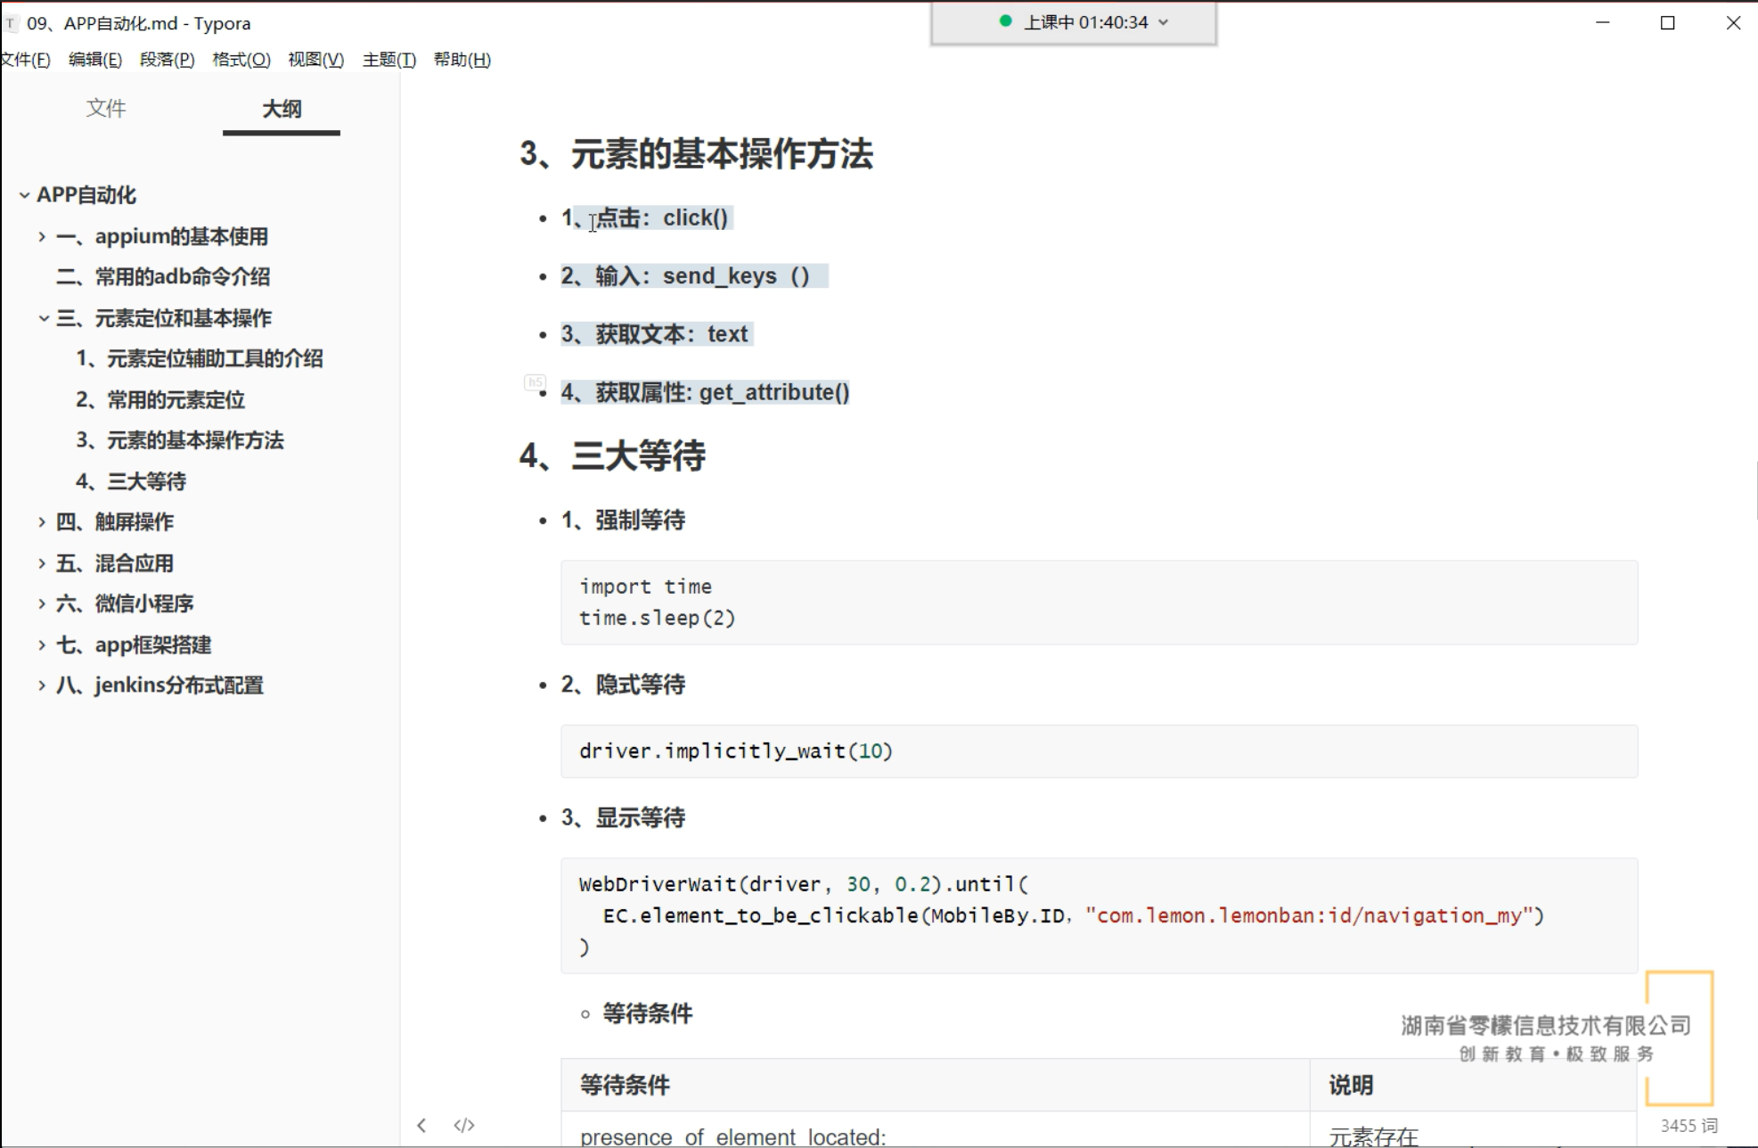Collapse sidebar with left arrow icon
Image resolution: width=1758 pixels, height=1148 pixels.
[421, 1125]
